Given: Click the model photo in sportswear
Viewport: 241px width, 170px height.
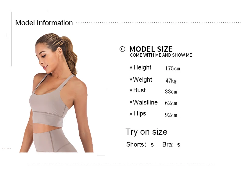Looking at the screenshot, I should (x=56, y=93).
